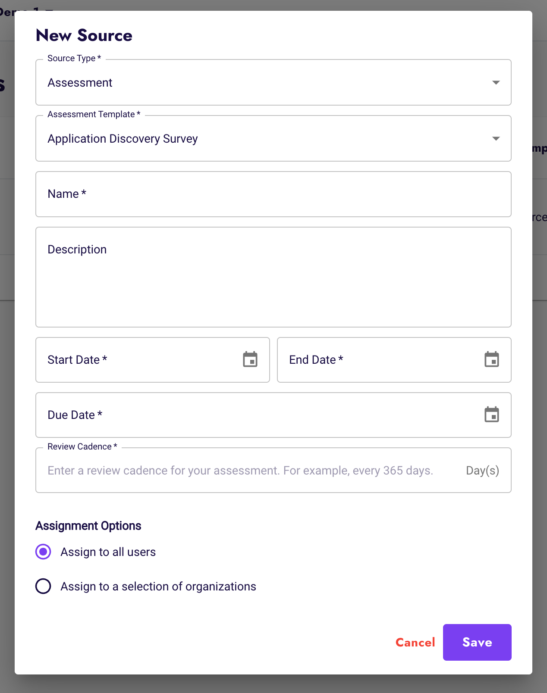Click the Source Type dropdown arrow
547x693 pixels.
[496, 82]
